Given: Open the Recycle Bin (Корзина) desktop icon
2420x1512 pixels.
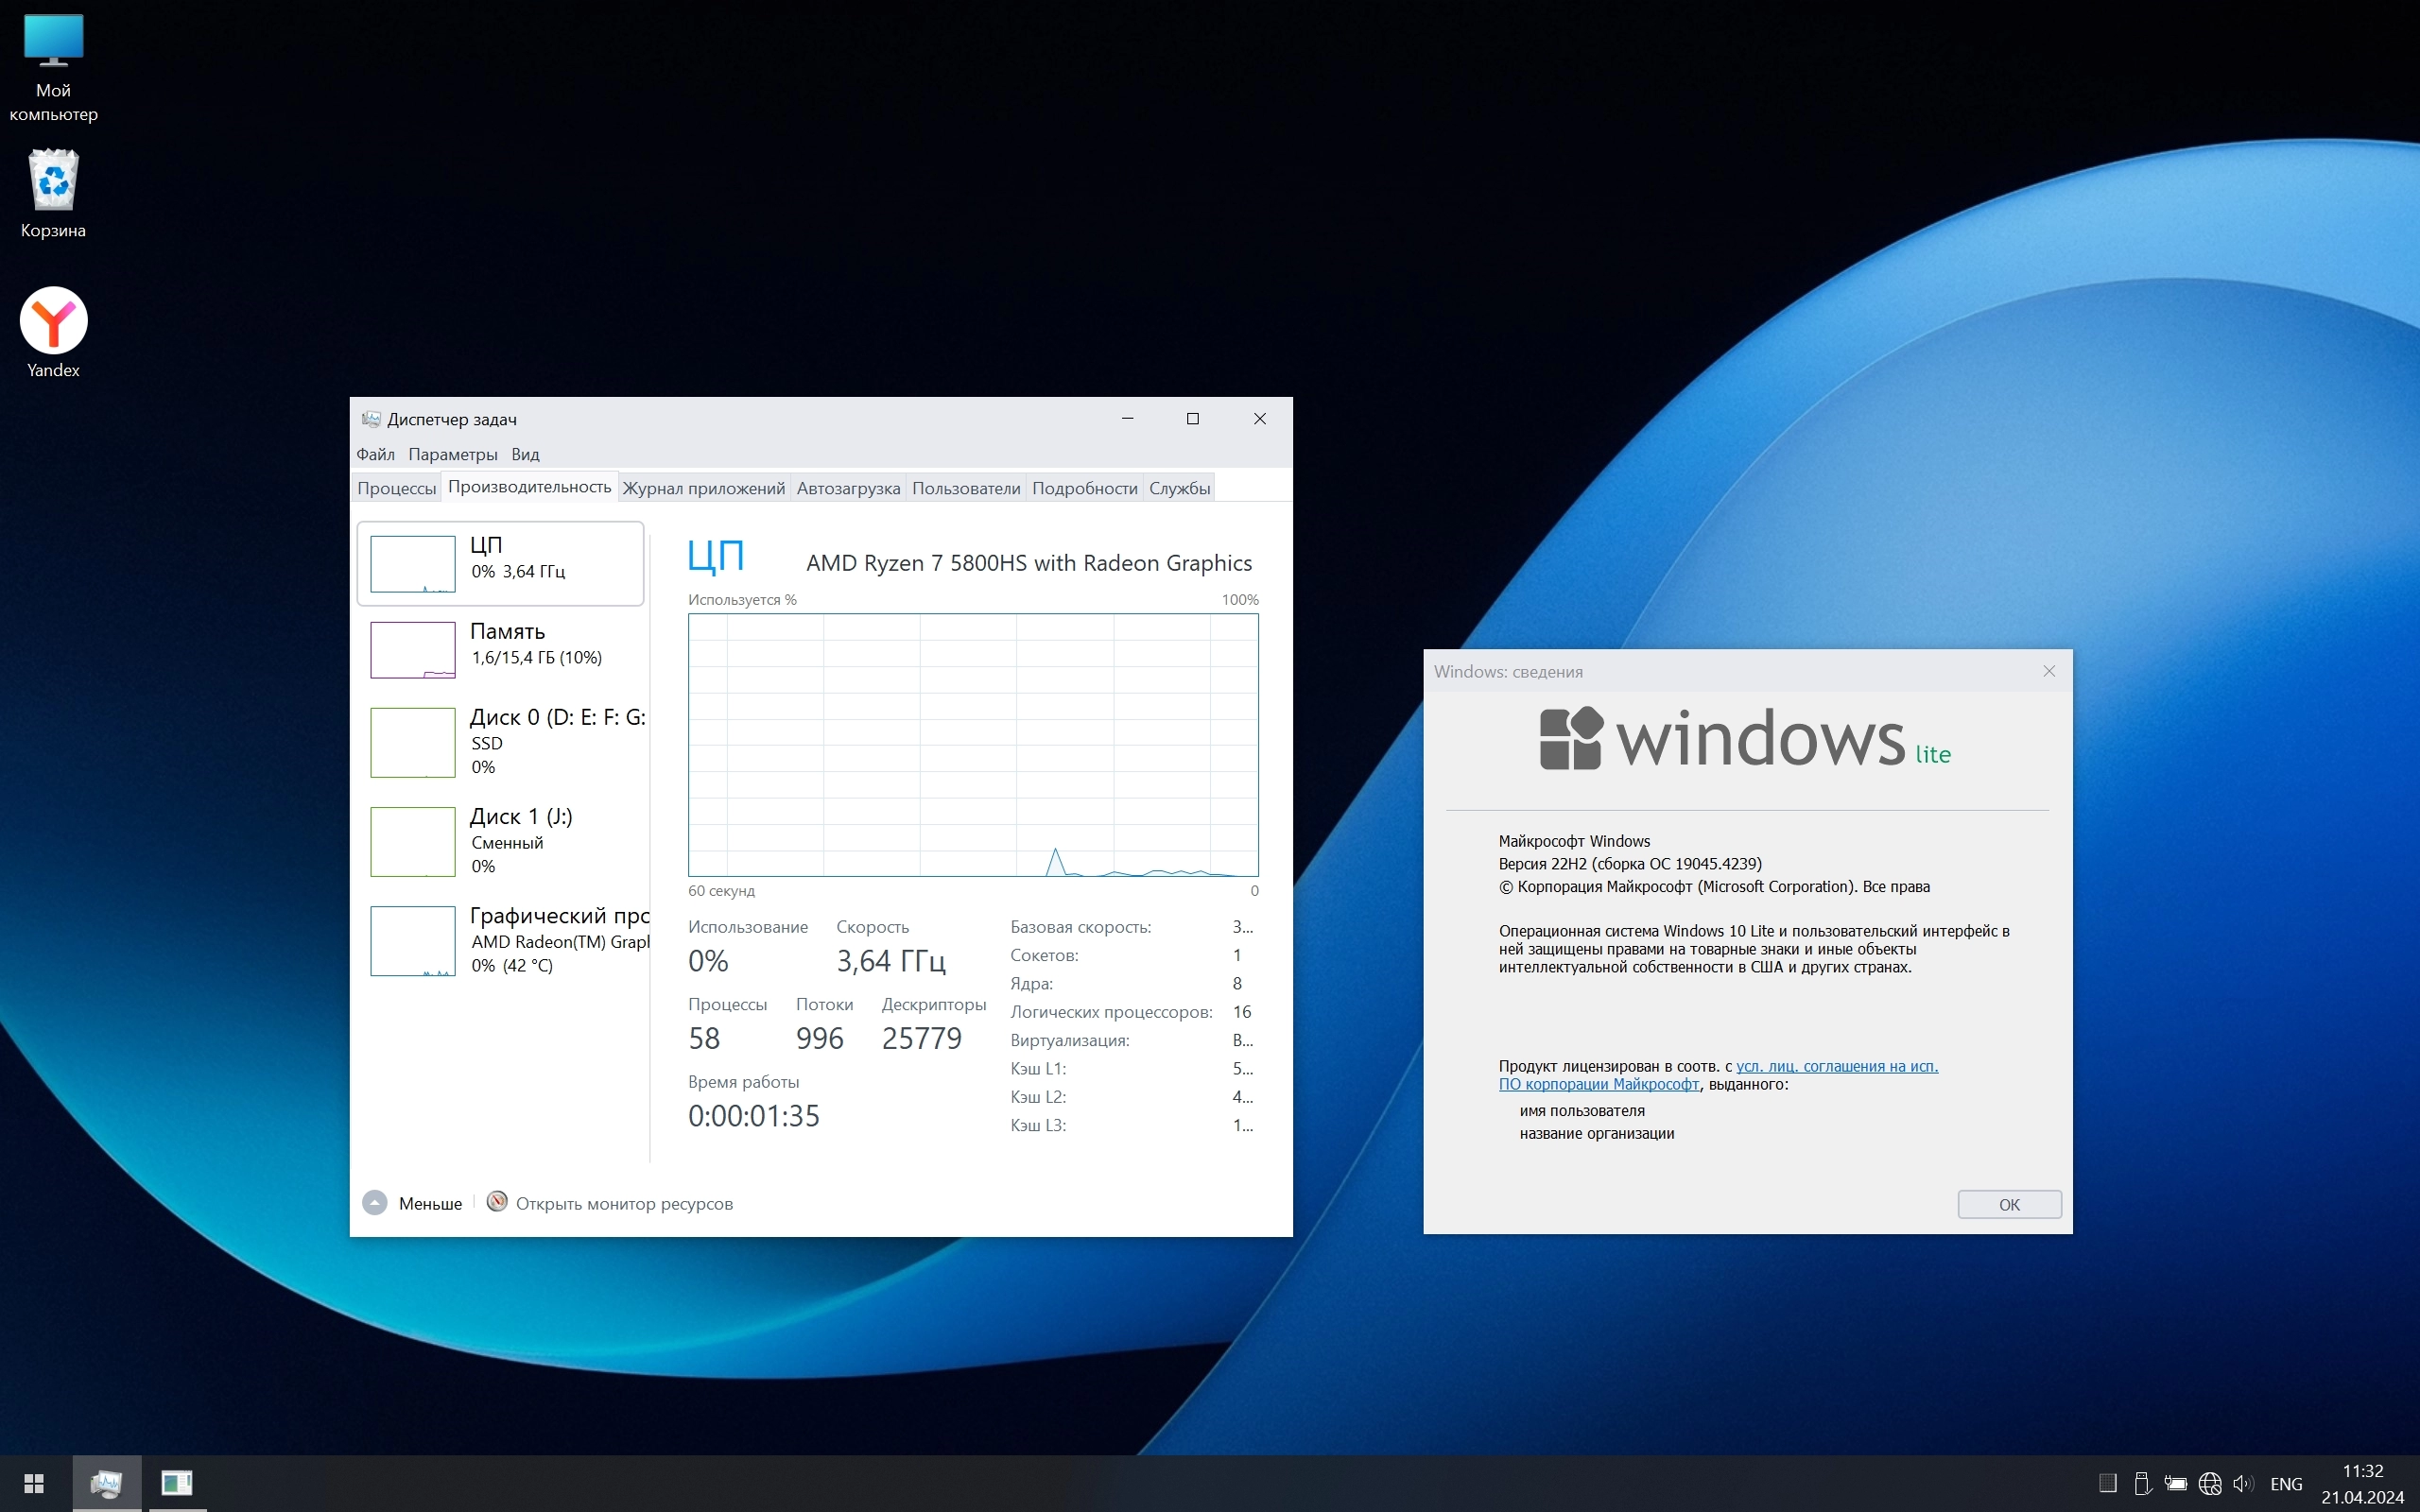Looking at the screenshot, I should click(x=53, y=181).
